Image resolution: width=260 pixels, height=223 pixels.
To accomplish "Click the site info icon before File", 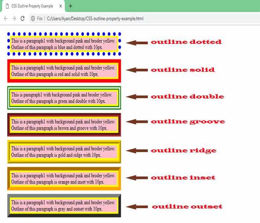I will [x=33, y=19].
